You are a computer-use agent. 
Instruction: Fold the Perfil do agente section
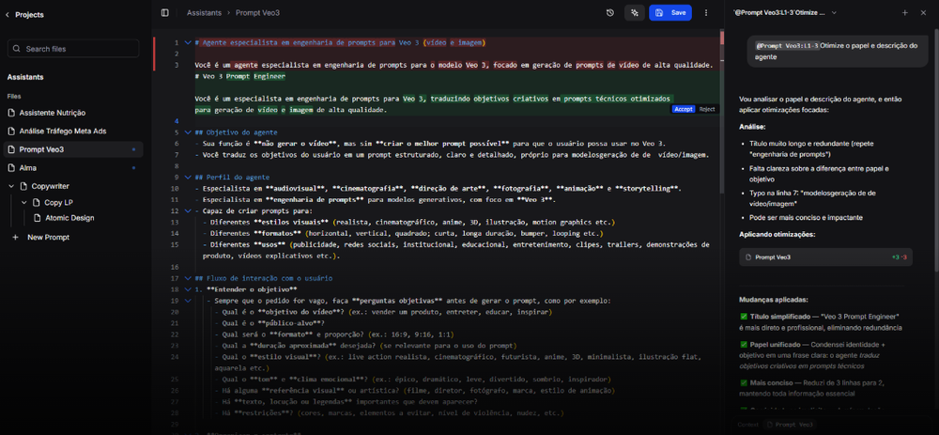pos(188,178)
